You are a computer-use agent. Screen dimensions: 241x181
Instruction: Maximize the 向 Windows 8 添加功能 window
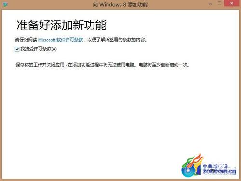[x=219, y=3]
